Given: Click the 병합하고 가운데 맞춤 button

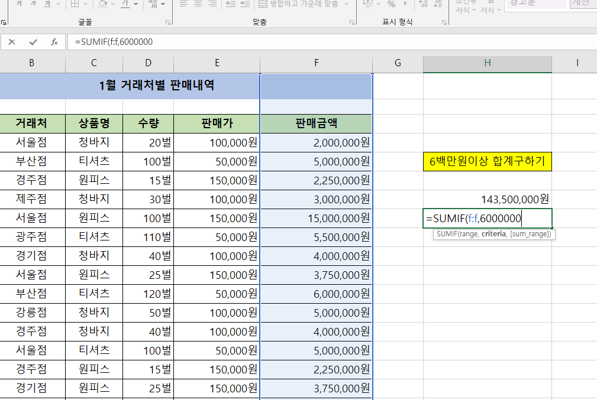Looking at the screenshot, I should pyautogui.click(x=298, y=4).
